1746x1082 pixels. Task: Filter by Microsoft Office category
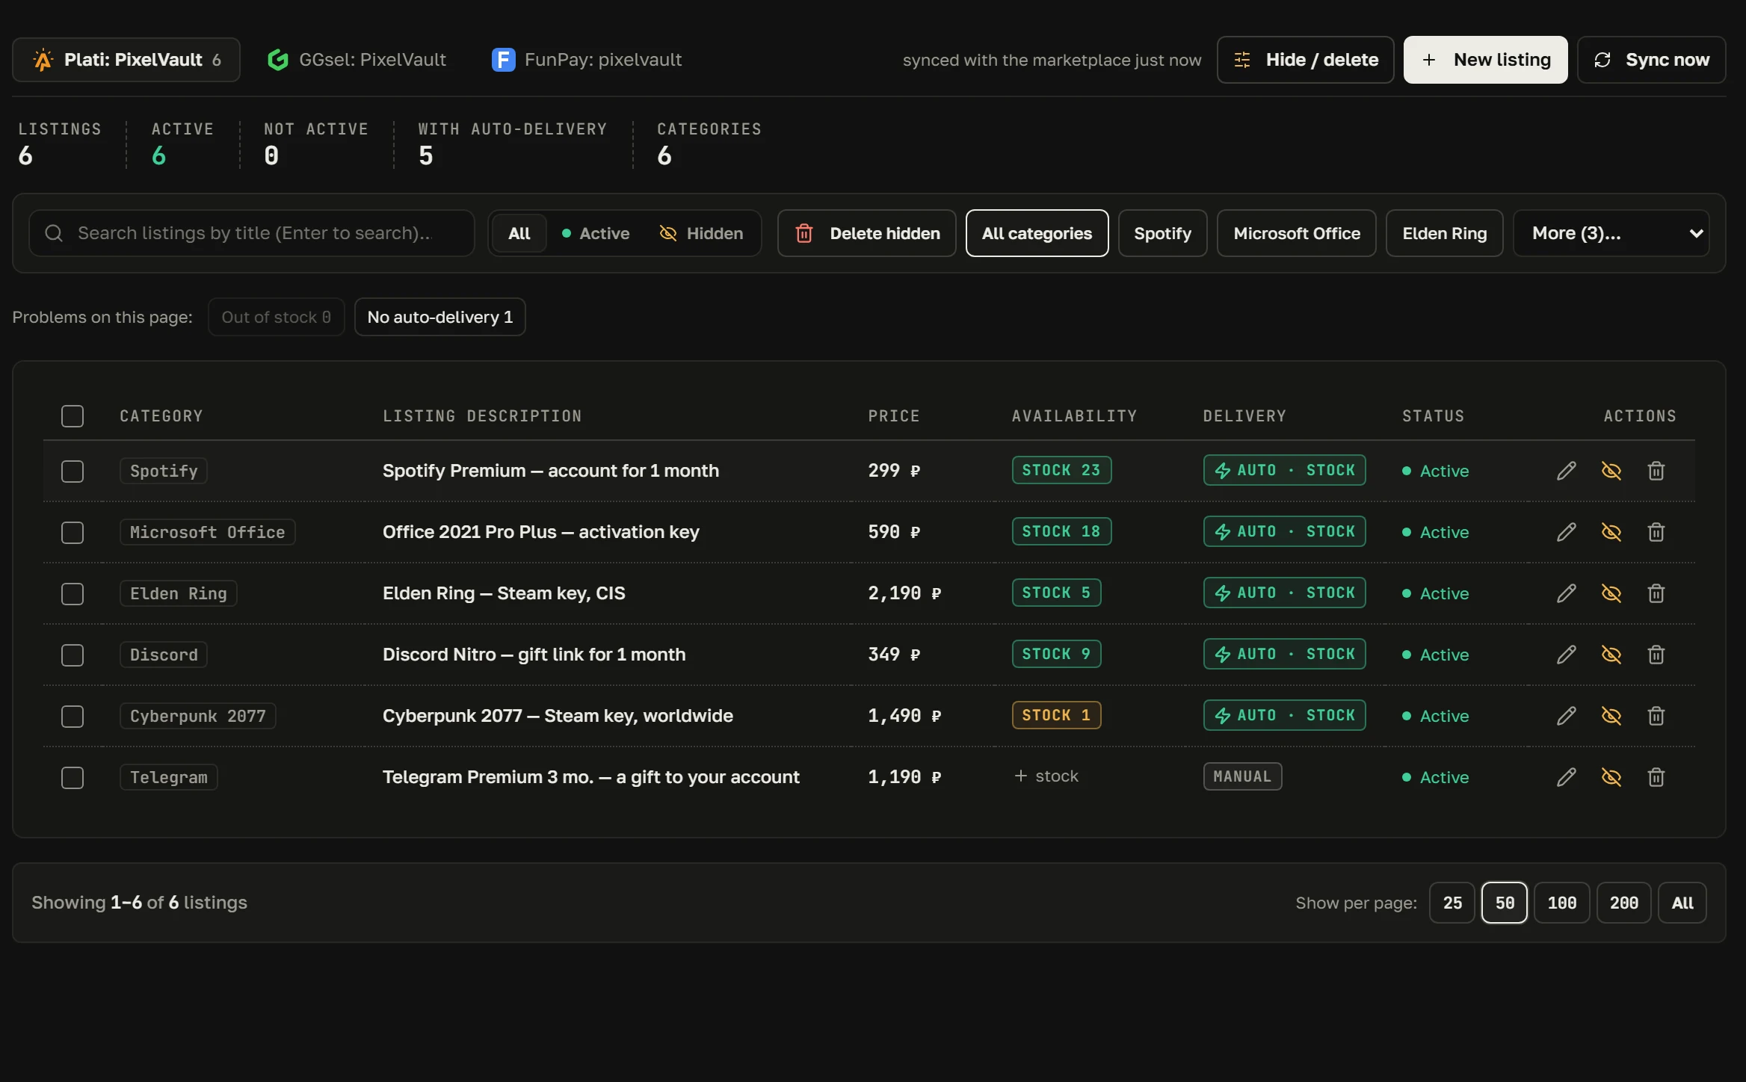(1296, 233)
